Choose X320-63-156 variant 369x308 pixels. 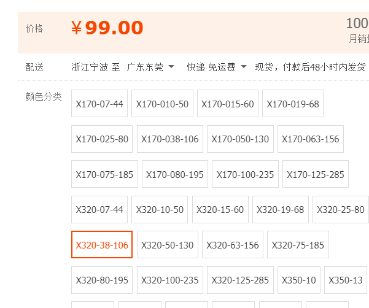point(233,245)
